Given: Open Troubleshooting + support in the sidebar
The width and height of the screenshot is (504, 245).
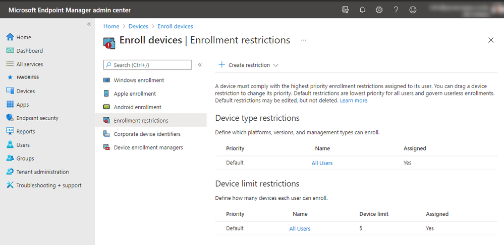Looking at the screenshot, I should (48, 185).
